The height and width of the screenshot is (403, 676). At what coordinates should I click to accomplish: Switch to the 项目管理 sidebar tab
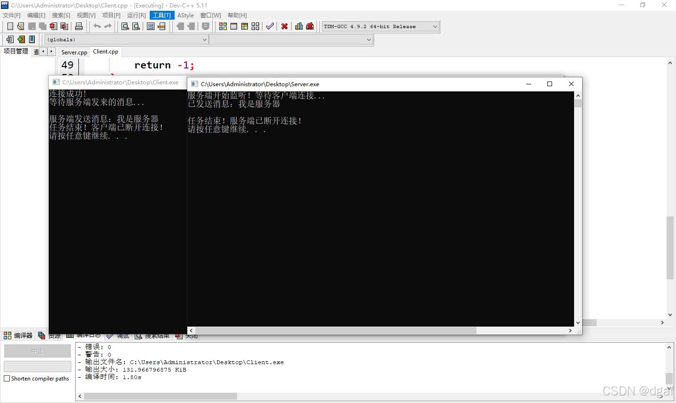[16, 52]
